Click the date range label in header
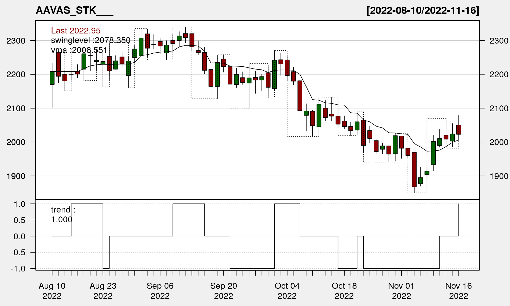This screenshot has height=306, width=510. [x=423, y=11]
